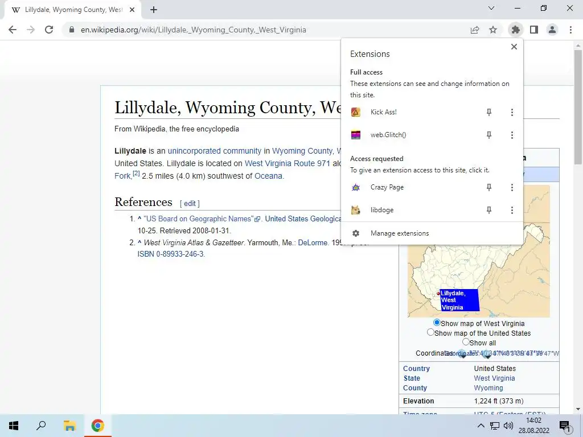This screenshot has height=437, width=583.
Task: Click the scrollbar down arrow
Action: pyautogui.click(x=578, y=409)
